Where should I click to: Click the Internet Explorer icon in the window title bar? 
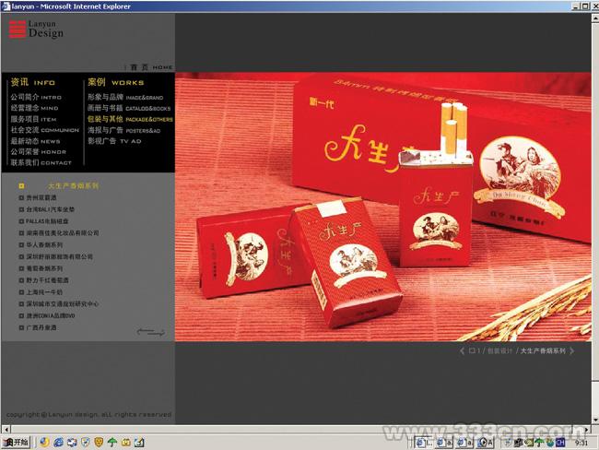pyautogui.click(x=6, y=6)
